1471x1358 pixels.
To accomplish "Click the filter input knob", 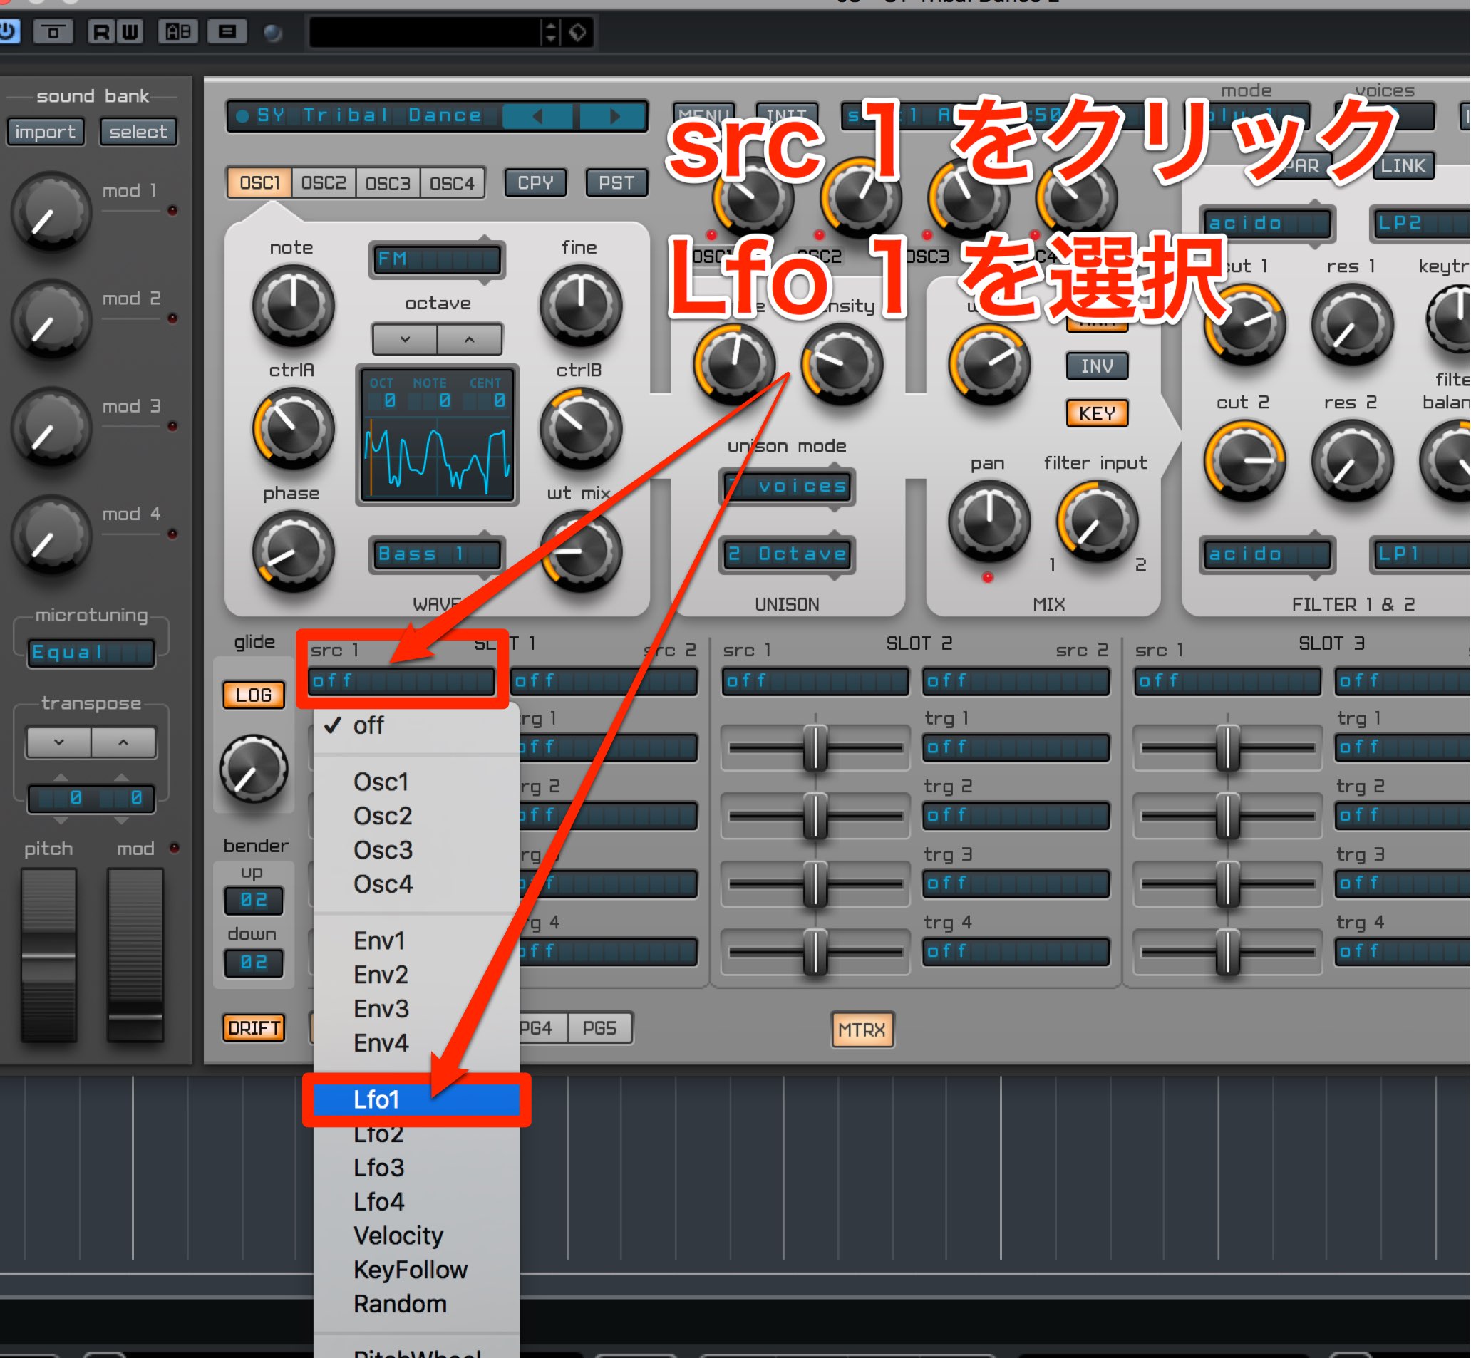I will pos(1097,521).
